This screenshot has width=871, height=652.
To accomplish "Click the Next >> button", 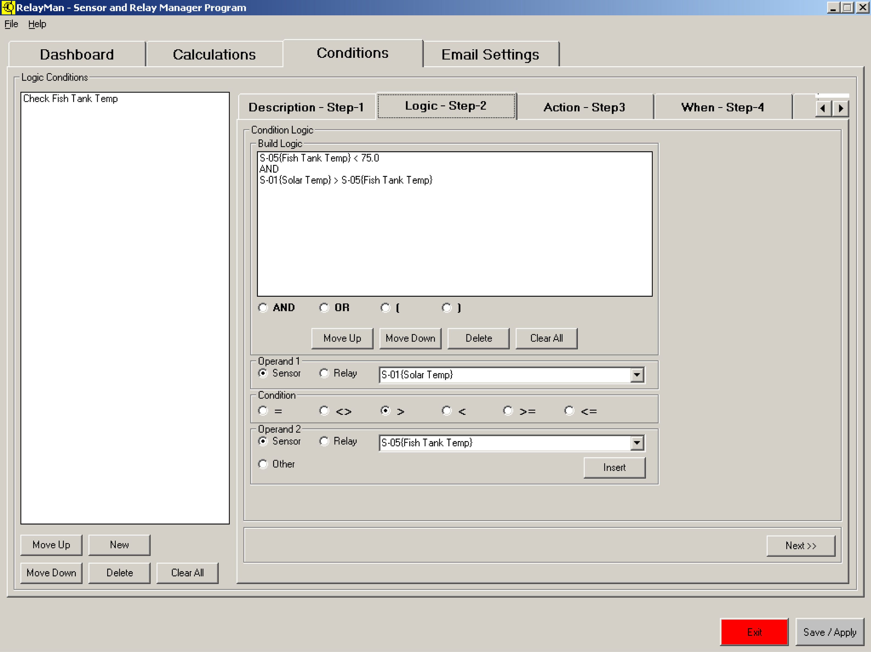I will click(x=801, y=545).
